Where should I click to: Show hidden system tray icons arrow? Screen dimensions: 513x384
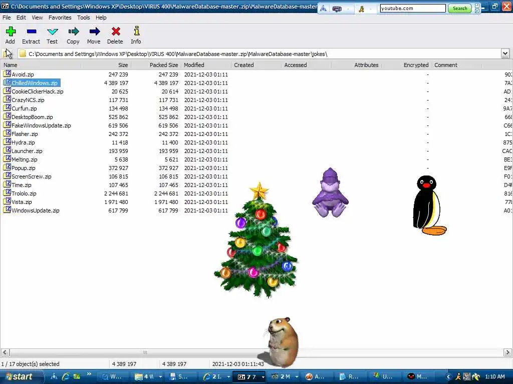[x=448, y=376]
